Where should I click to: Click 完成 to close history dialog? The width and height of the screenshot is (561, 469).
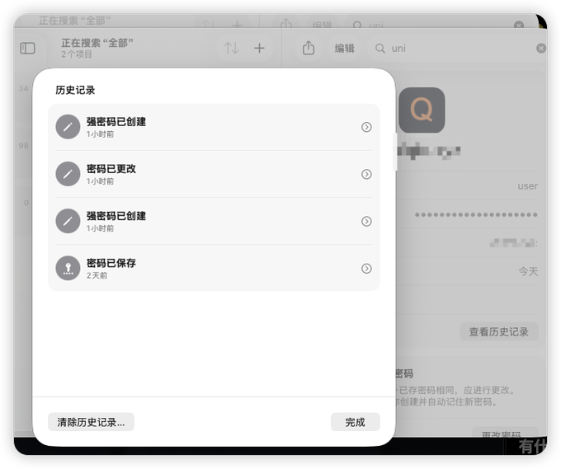[356, 422]
